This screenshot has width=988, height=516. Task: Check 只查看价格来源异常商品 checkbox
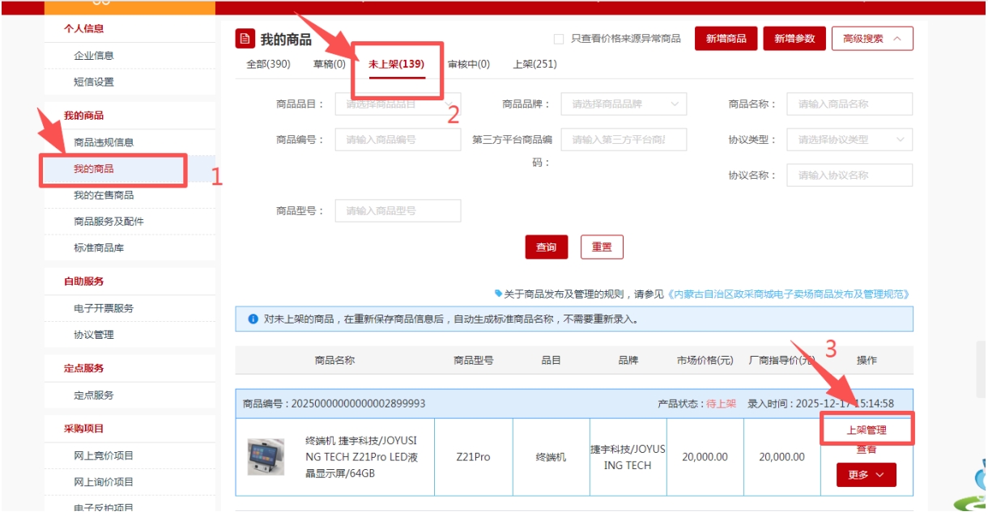coord(558,39)
